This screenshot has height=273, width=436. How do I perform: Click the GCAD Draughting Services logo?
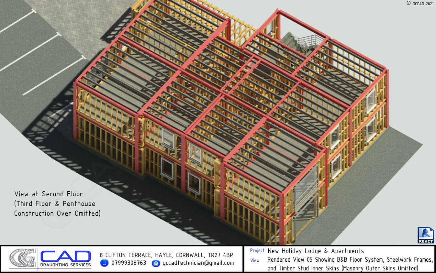pyautogui.click(x=50, y=259)
